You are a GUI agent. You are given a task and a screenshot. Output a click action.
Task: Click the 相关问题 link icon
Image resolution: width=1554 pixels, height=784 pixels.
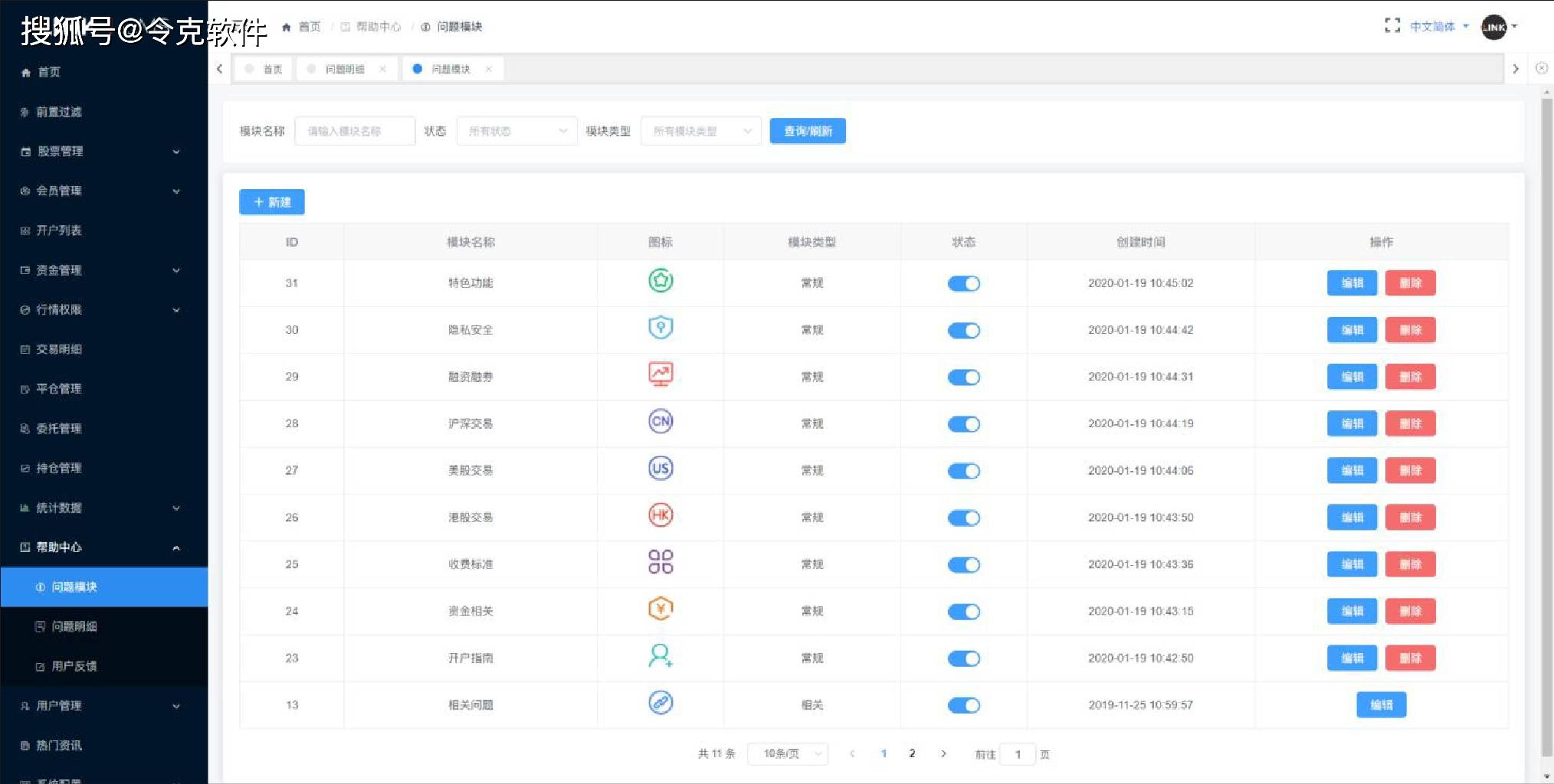point(661,702)
